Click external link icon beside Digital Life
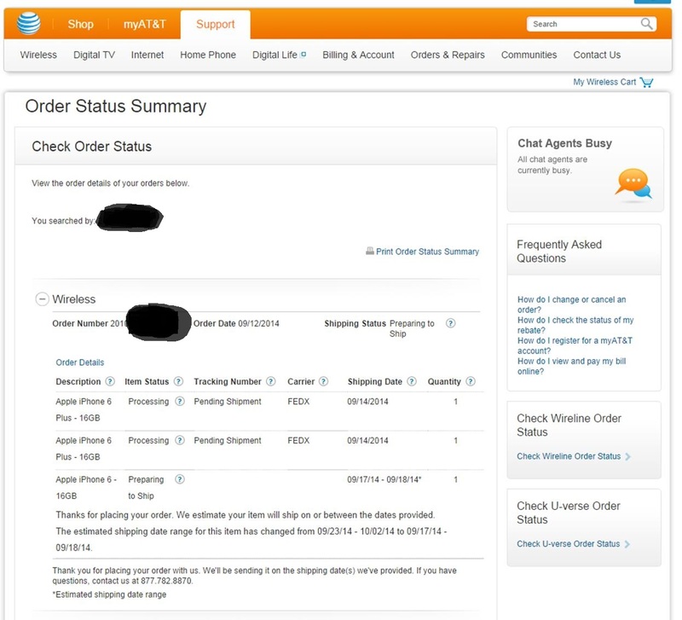This screenshot has width=682, height=620. coord(303,55)
